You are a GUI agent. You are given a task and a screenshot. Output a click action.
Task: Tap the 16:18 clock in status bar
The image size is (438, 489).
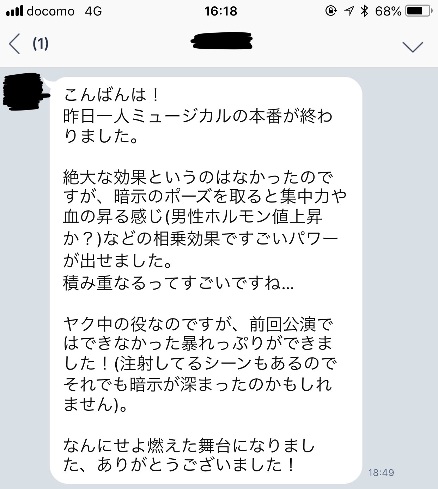click(221, 11)
